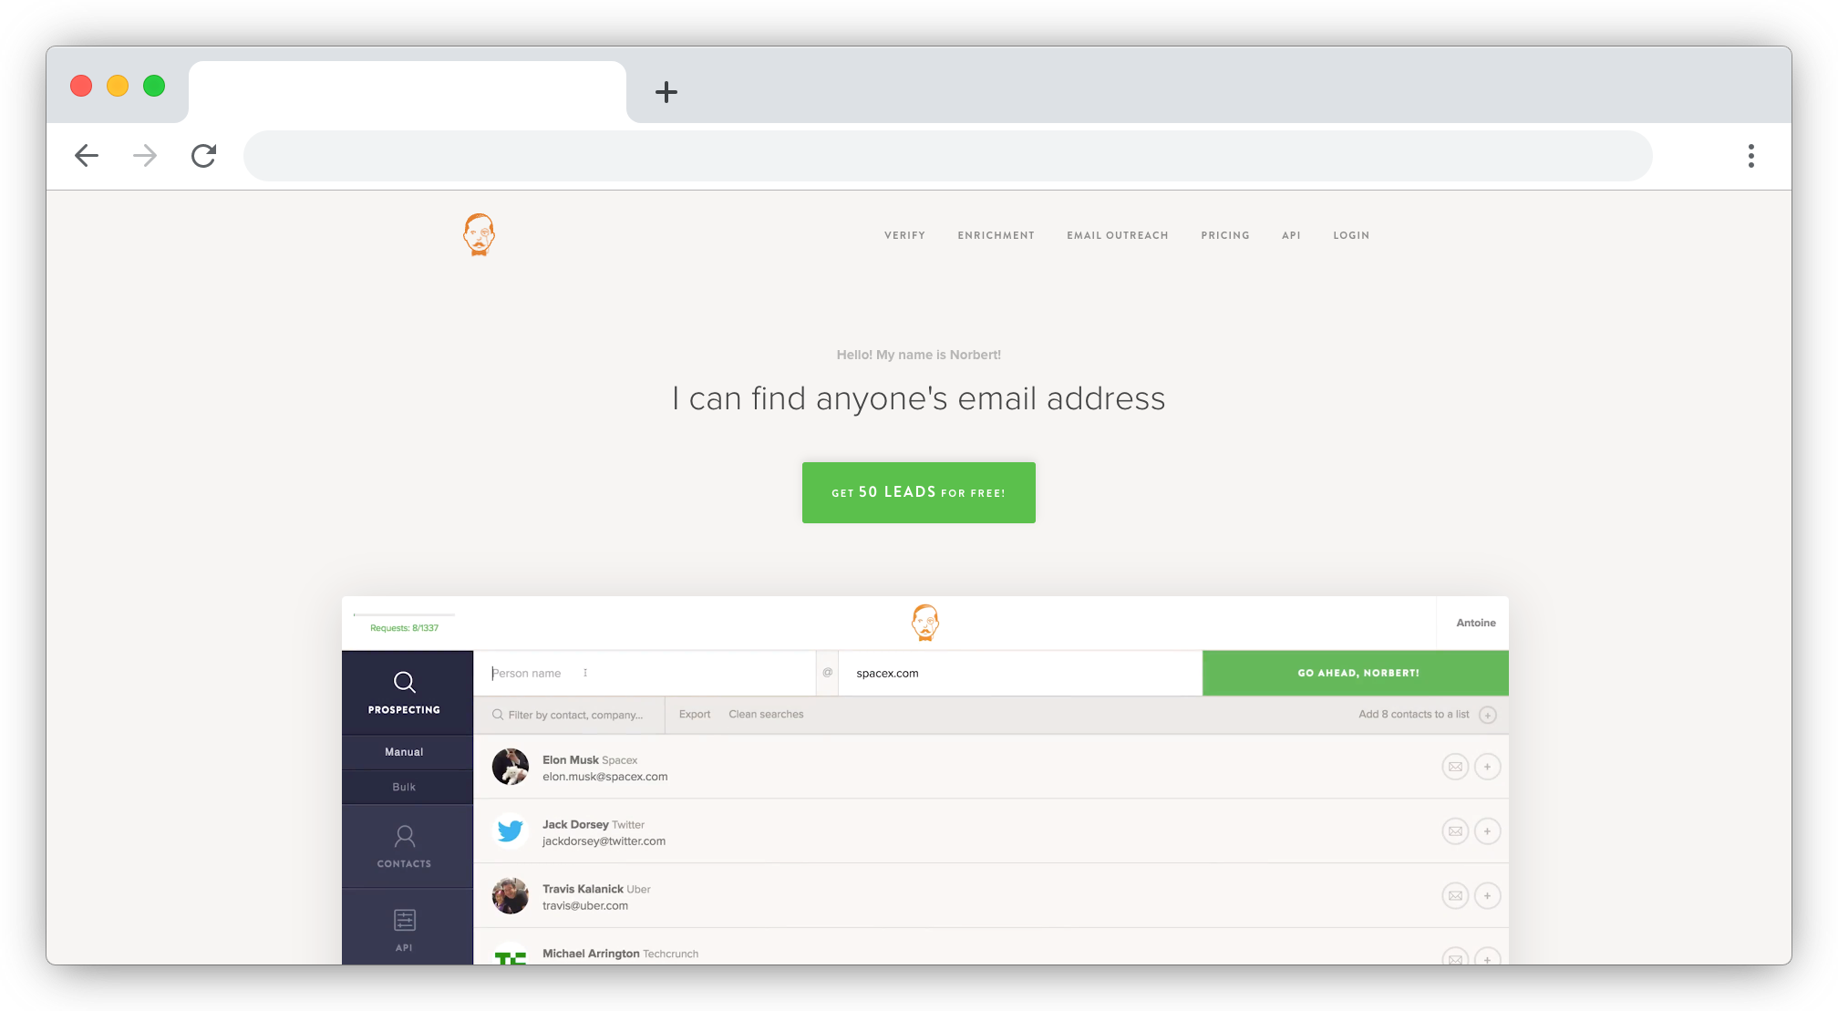
Task: Open the API link in the top navigation
Action: 1291,235
